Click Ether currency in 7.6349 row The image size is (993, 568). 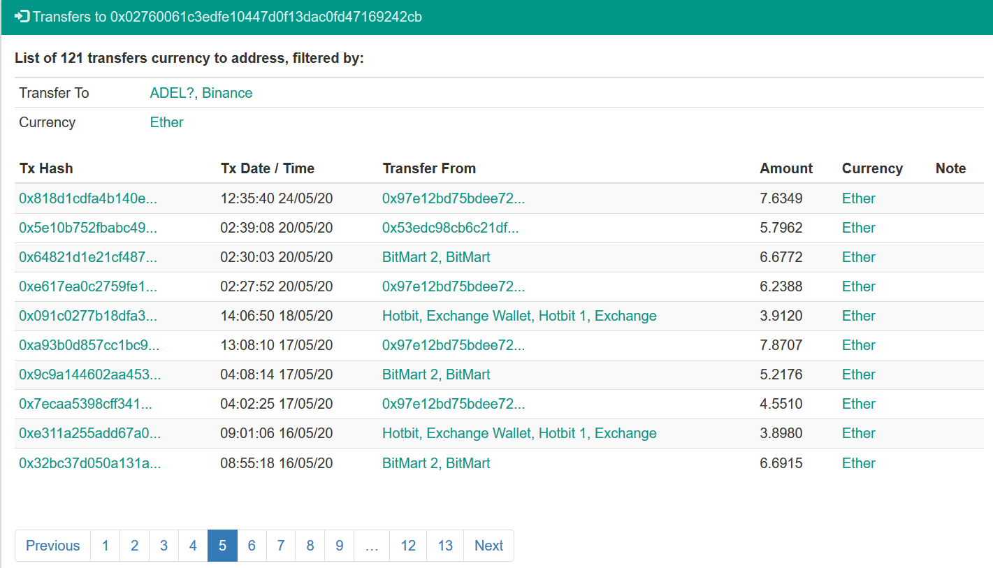pos(859,198)
